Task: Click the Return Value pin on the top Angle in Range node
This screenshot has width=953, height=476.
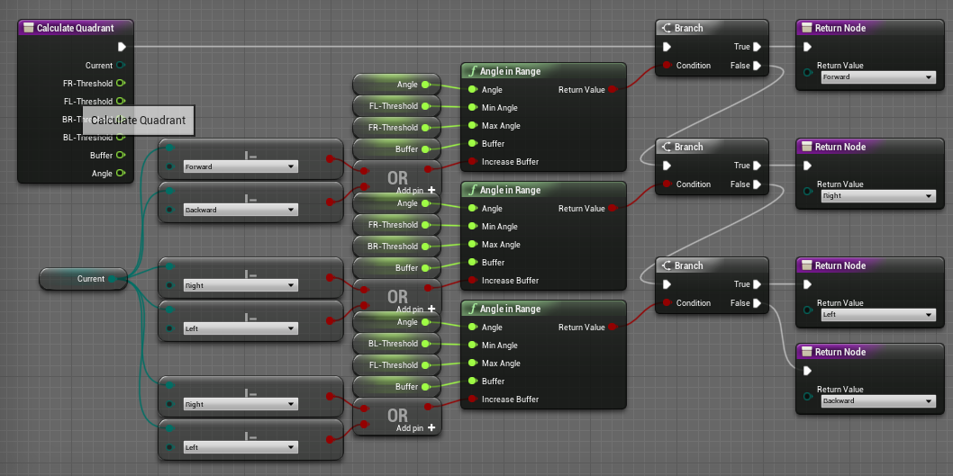Action: 613,90
